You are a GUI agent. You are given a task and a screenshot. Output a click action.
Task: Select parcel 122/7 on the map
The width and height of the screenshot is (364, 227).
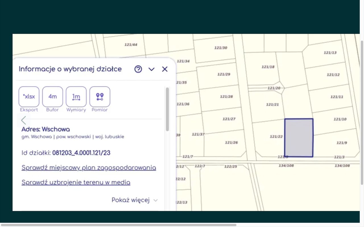pyautogui.click(x=200, y=166)
